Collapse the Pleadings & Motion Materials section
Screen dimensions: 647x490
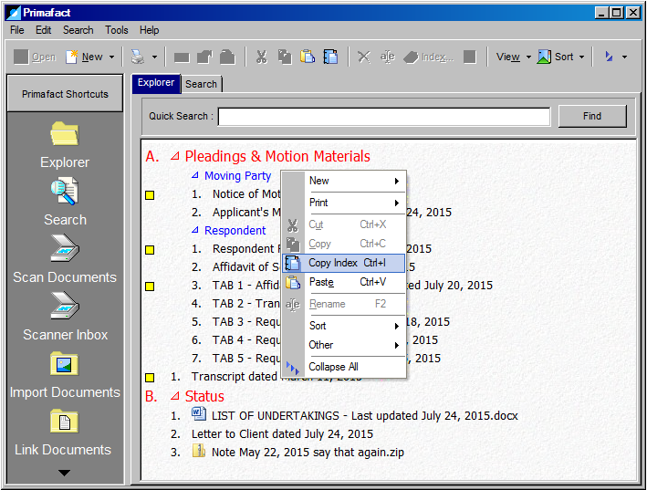175,155
